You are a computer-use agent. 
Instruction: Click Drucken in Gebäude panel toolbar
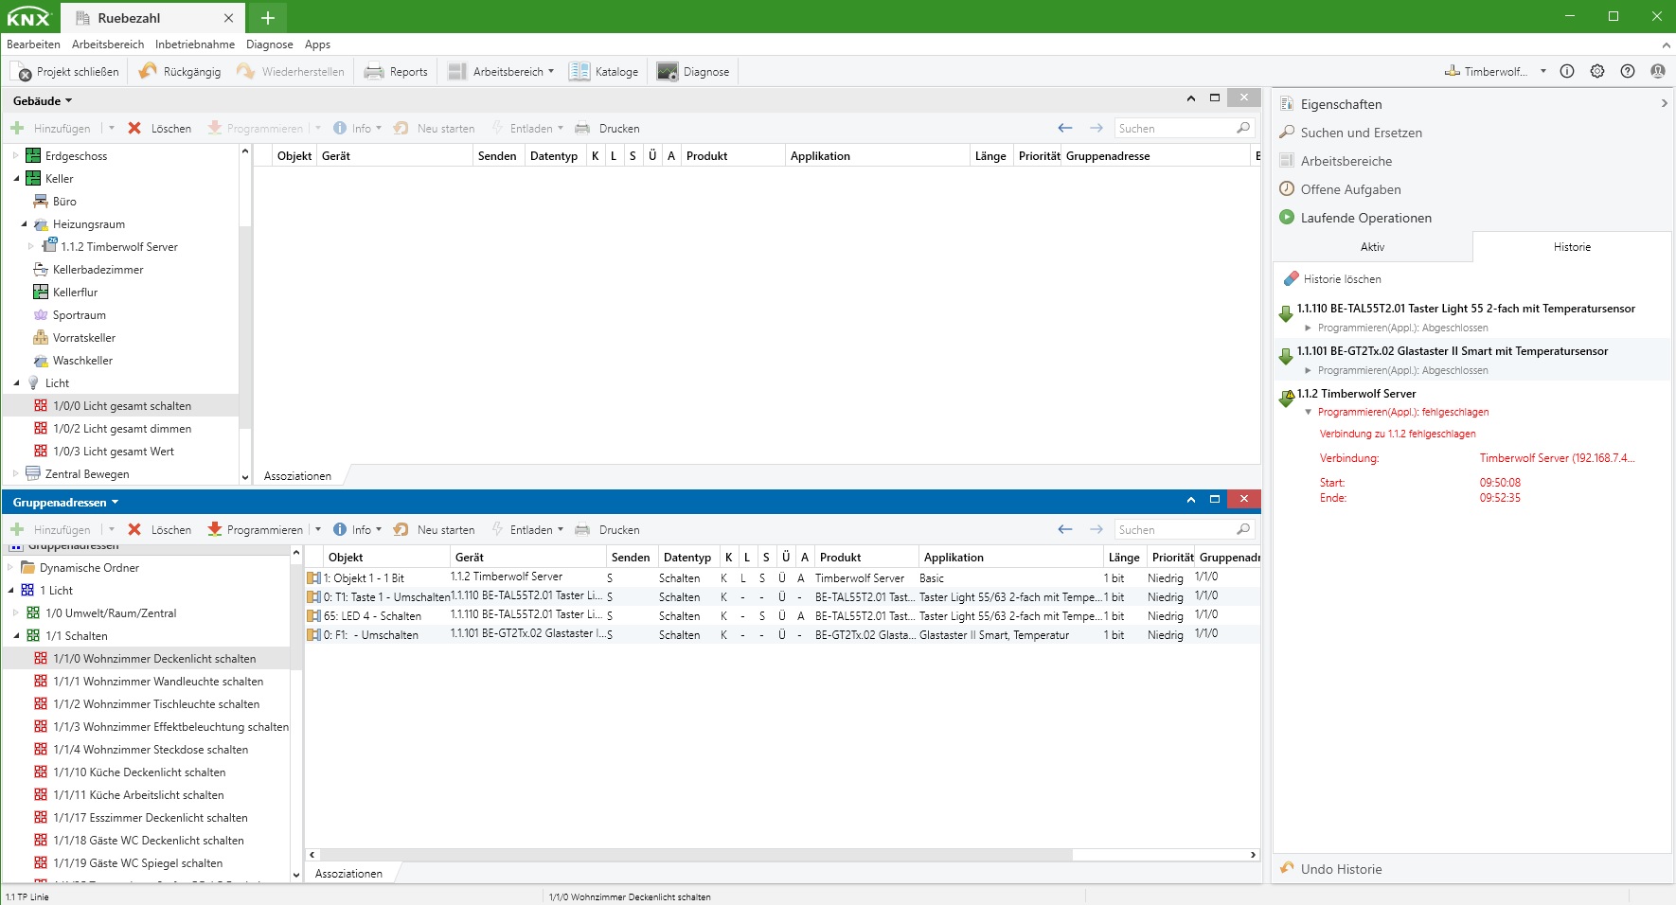point(608,128)
